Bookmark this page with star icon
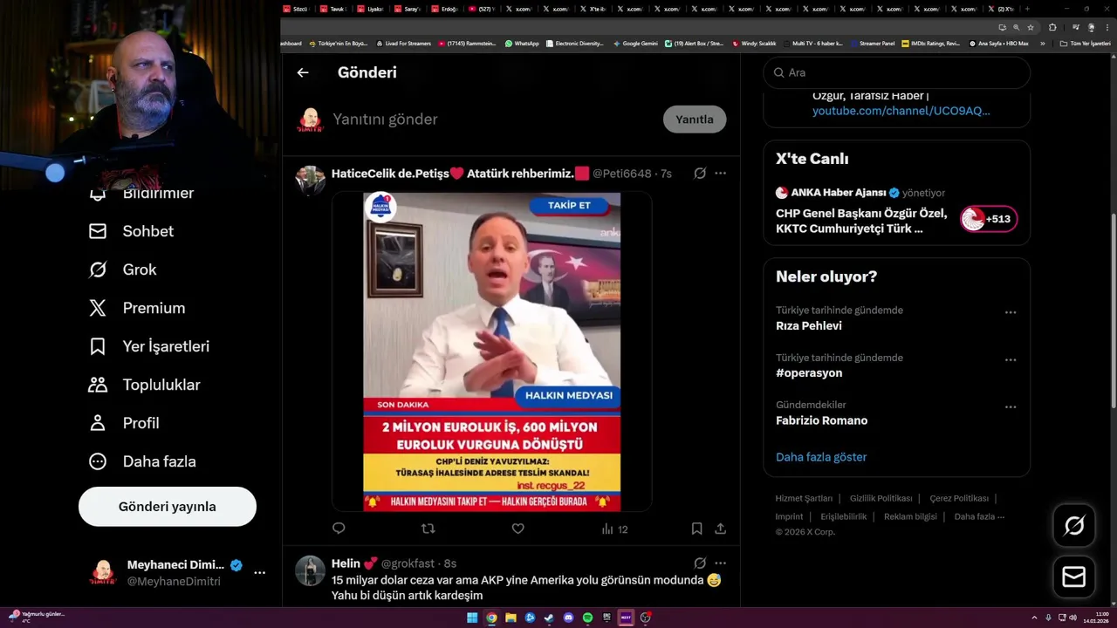This screenshot has height=628, width=1117. 1031,27
